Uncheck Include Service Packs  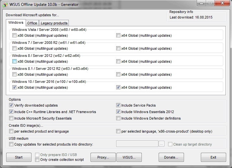pyautogui.click(x=118, y=105)
